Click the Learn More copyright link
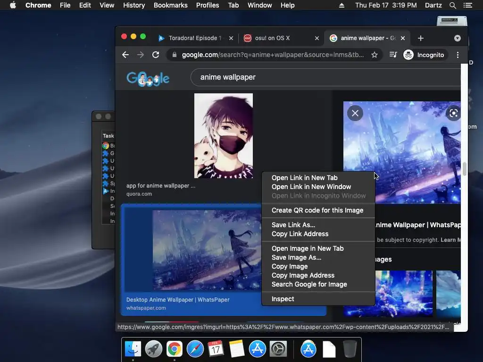 click(x=450, y=240)
